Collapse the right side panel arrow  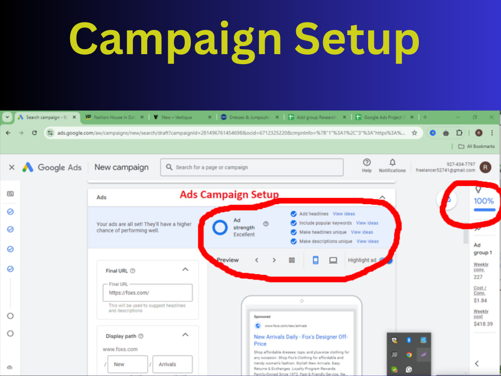[x=477, y=363]
